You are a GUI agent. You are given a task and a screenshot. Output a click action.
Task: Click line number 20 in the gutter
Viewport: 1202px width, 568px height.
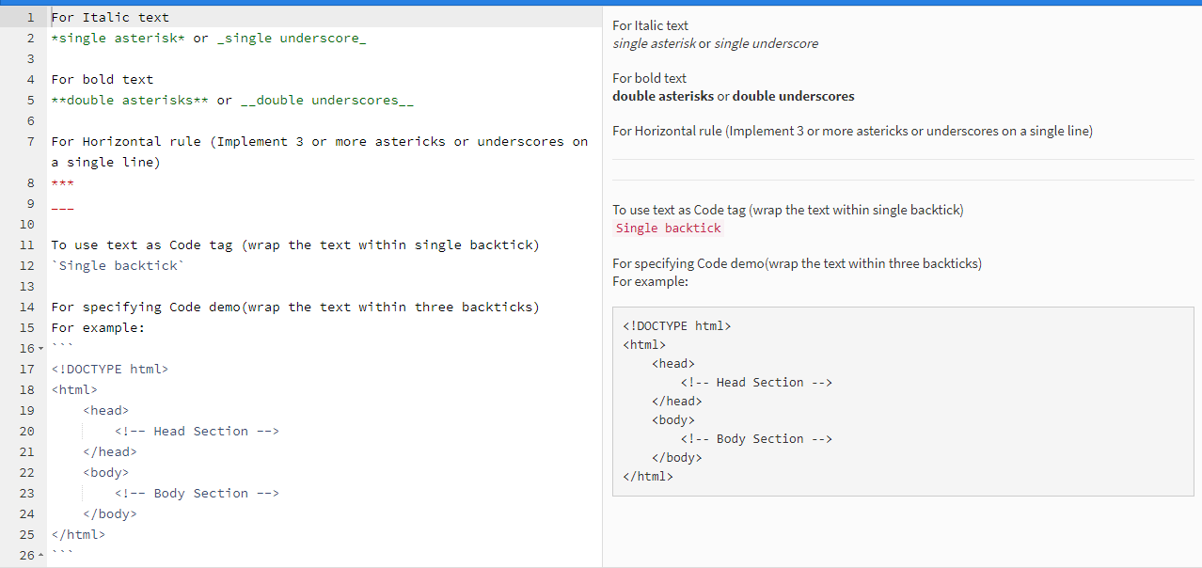click(x=26, y=431)
